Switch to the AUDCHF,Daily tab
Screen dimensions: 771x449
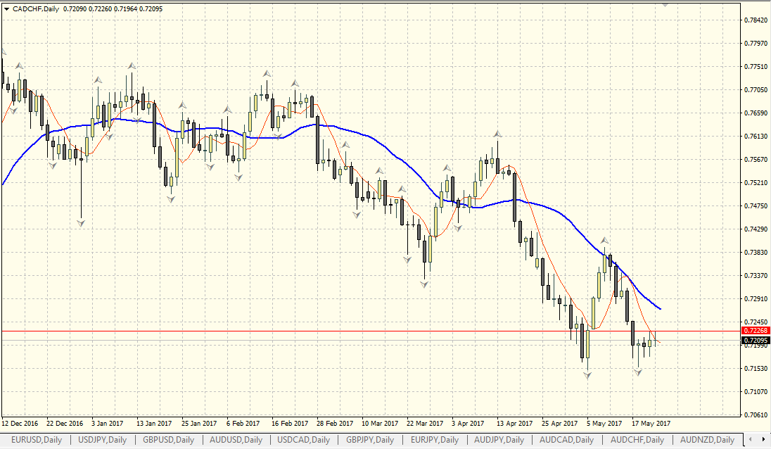click(x=637, y=440)
